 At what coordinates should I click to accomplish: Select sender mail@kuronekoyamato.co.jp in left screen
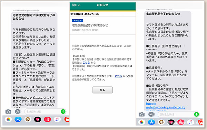26,10
